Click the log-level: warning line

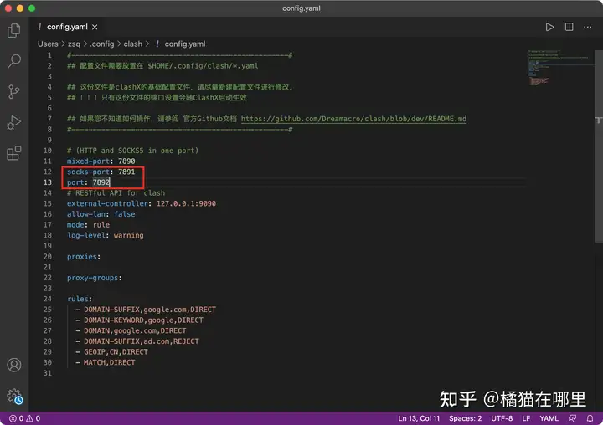(105, 235)
